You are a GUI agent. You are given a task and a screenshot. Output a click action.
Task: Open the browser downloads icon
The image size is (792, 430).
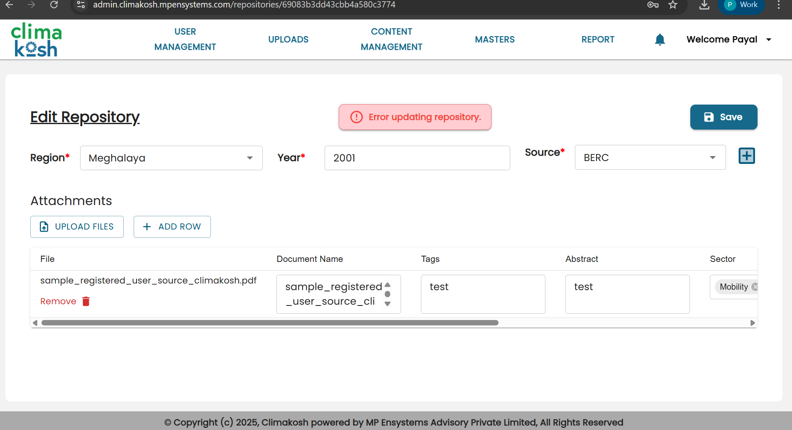click(704, 5)
